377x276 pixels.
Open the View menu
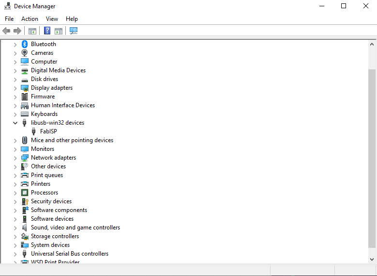point(52,19)
